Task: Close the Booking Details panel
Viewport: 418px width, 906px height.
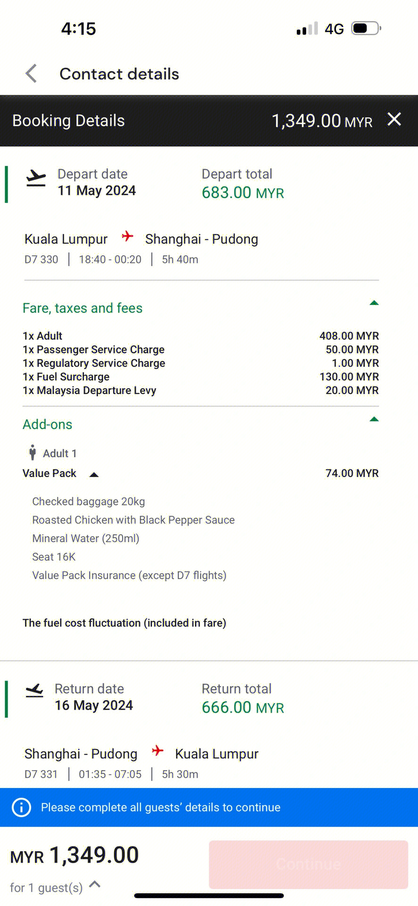Action: pos(394,119)
